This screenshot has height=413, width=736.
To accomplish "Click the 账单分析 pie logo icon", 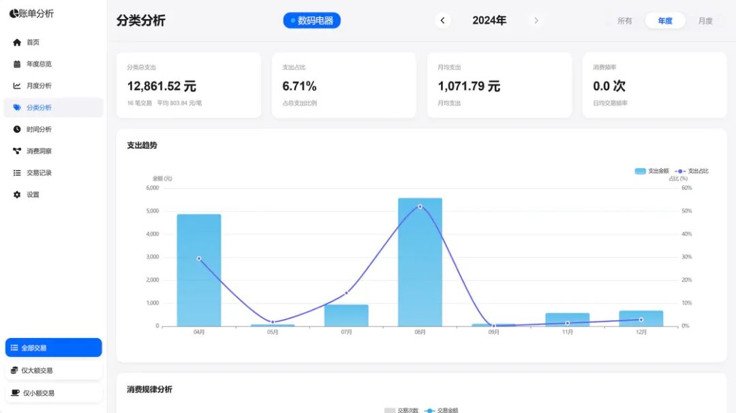I will click(14, 14).
